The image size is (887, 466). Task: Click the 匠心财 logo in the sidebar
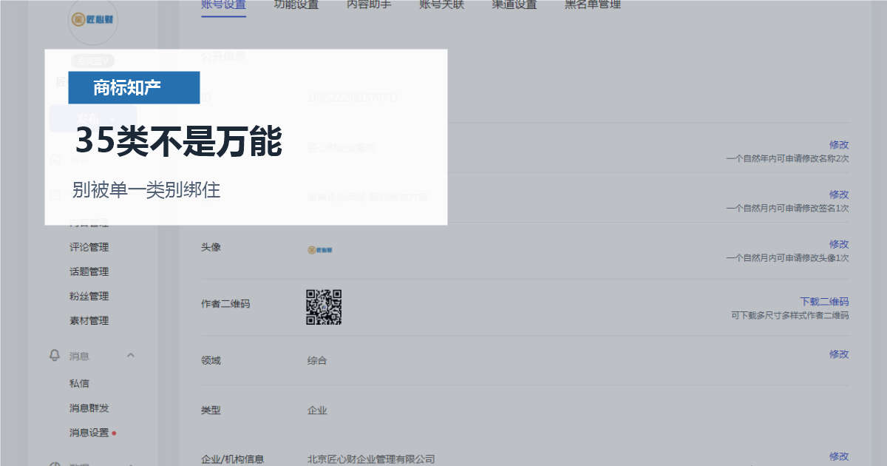92,20
